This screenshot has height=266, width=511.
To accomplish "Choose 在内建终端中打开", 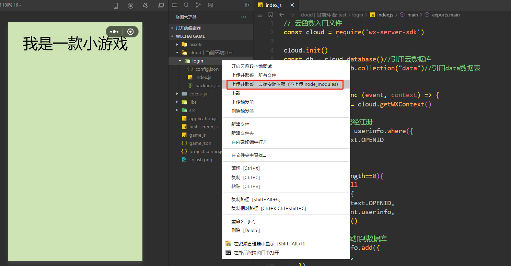I will [286, 142].
